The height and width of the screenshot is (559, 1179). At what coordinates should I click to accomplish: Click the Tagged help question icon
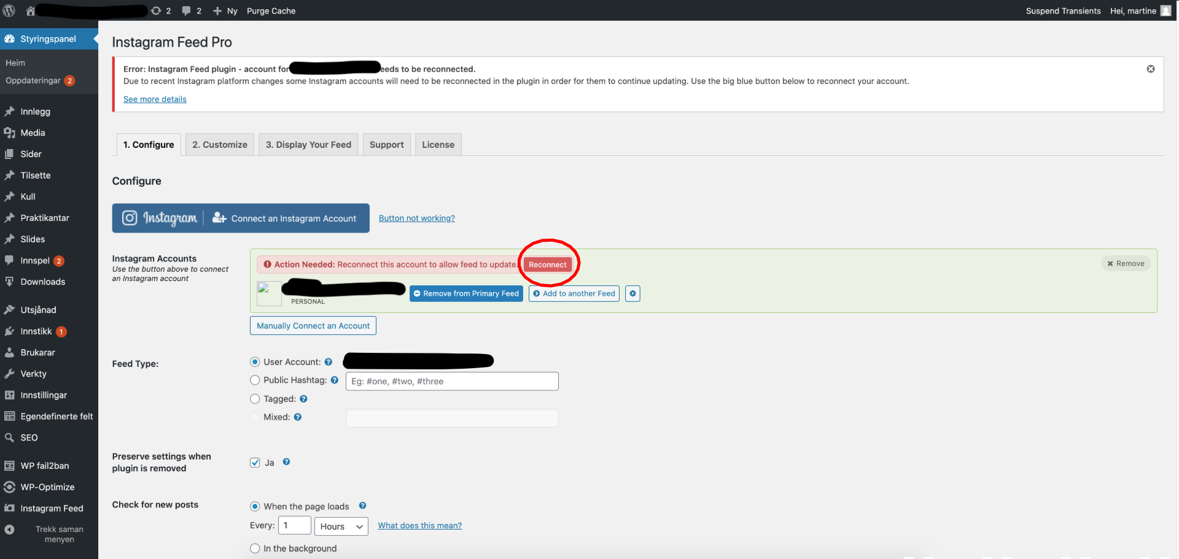303,399
